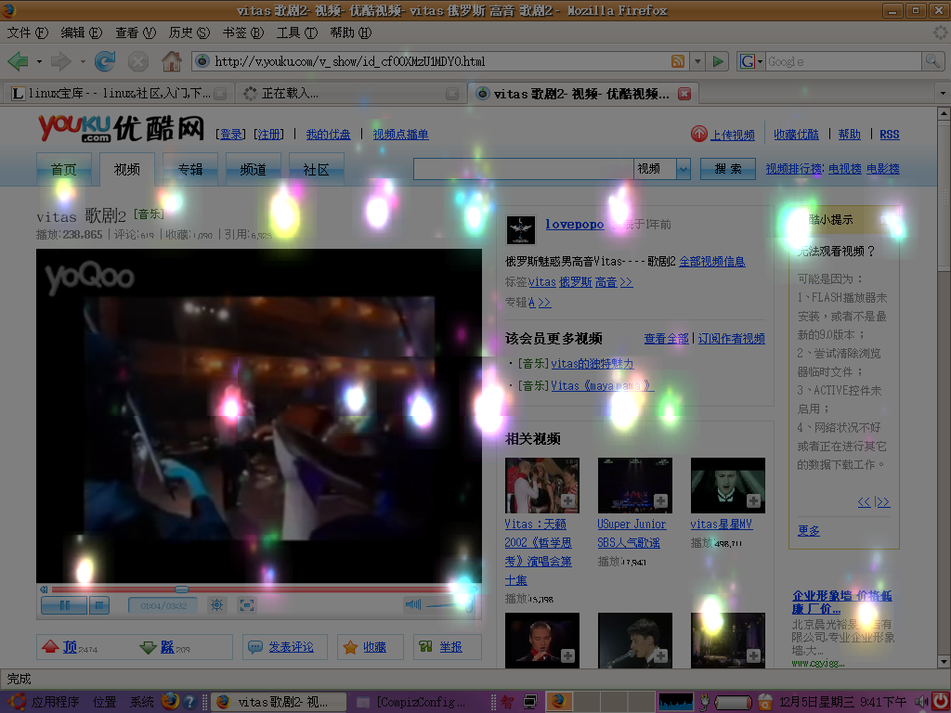Add vitas星星MV to playlist with plus icon

coord(753,500)
